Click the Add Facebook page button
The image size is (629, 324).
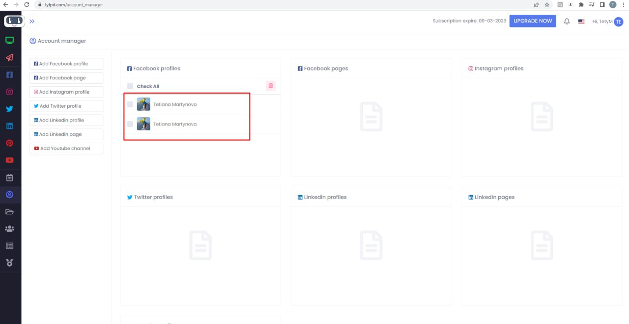(x=66, y=78)
